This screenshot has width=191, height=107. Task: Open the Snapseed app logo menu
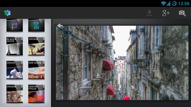tap(8, 13)
